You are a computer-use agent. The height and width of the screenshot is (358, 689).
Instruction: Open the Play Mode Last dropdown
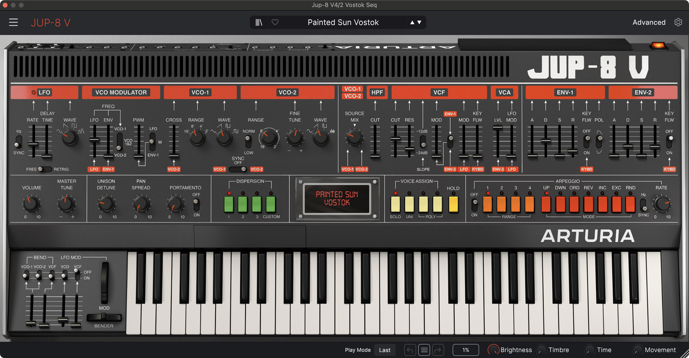click(385, 350)
